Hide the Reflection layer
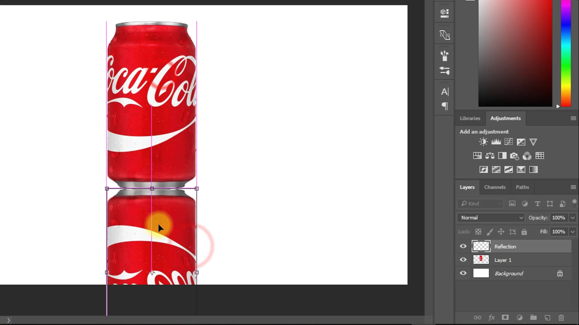The height and width of the screenshot is (325, 579). coord(463,246)
